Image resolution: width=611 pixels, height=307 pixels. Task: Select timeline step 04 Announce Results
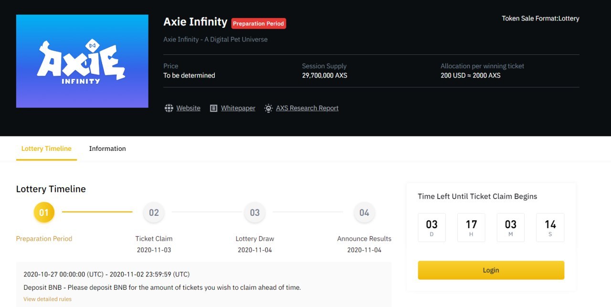point(364,212)
